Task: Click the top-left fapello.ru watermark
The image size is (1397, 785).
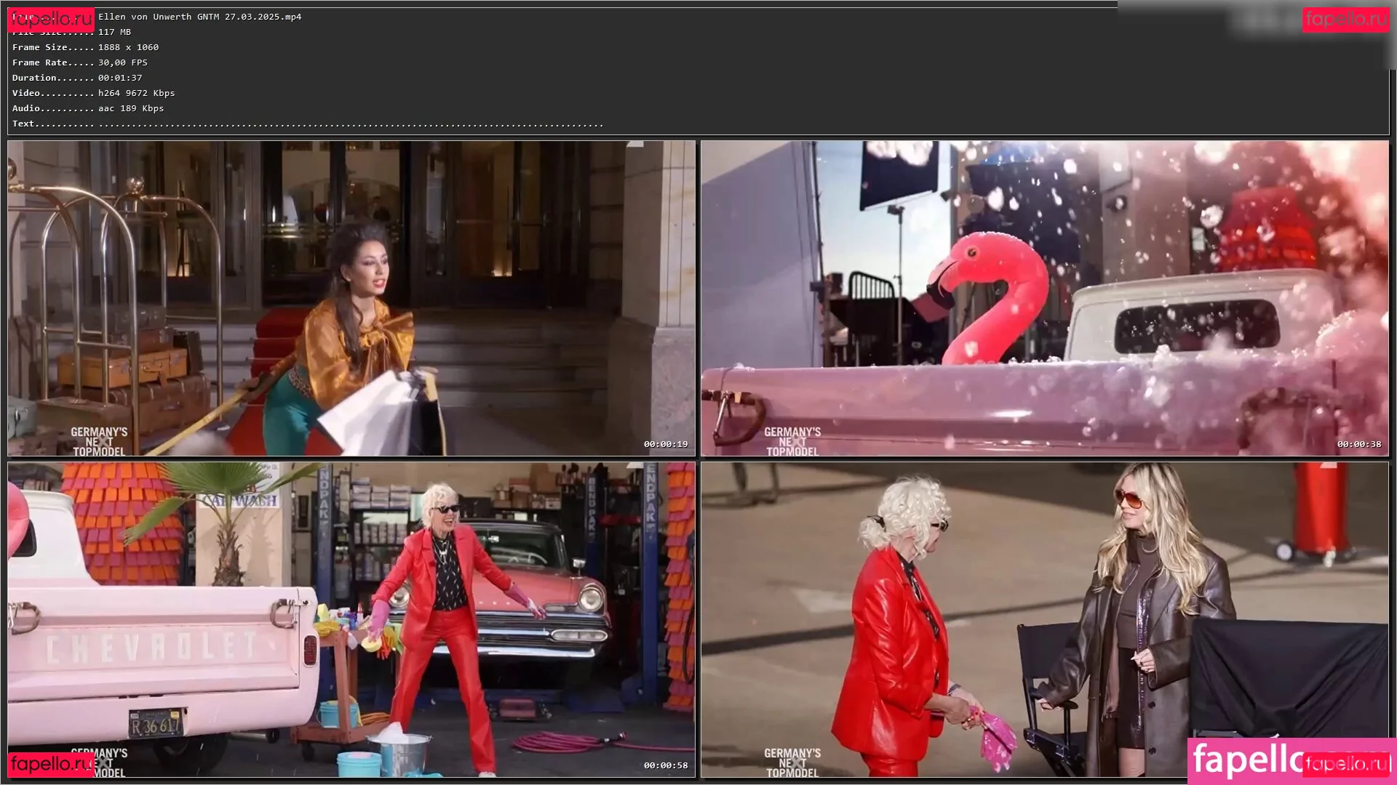Action: [x=50, y=20]
